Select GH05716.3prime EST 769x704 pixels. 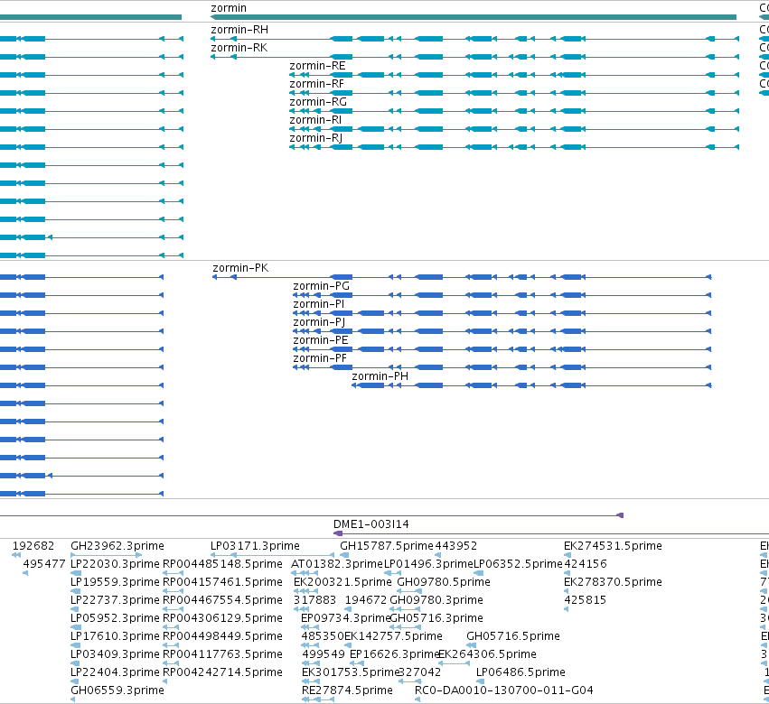click(x=436, y=618)
